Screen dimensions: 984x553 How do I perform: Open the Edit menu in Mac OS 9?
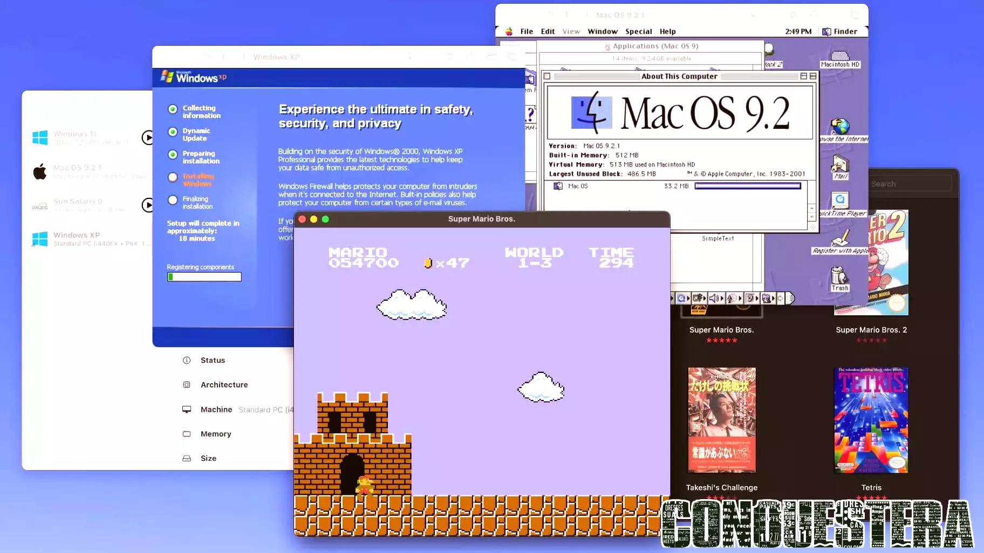548,31
